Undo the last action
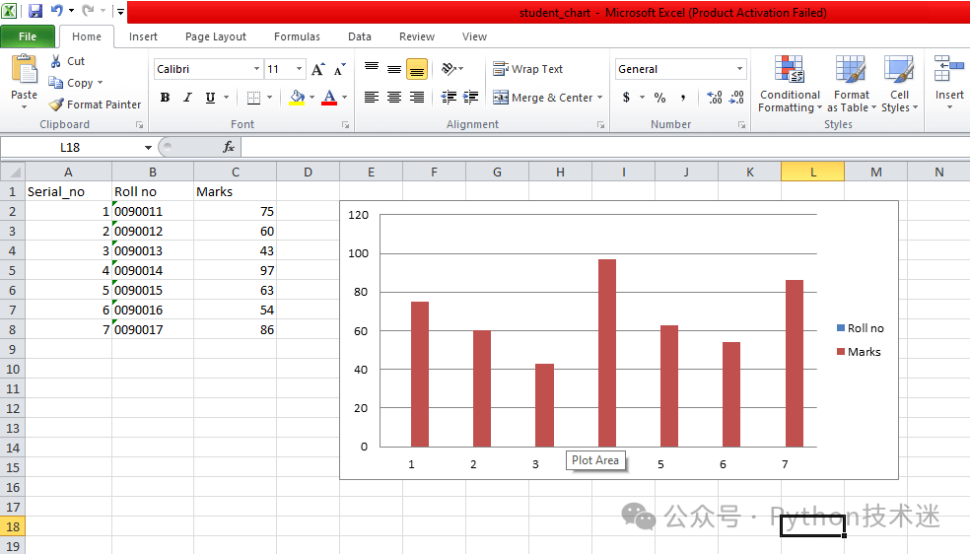The image size is (970, 554). 56,11
